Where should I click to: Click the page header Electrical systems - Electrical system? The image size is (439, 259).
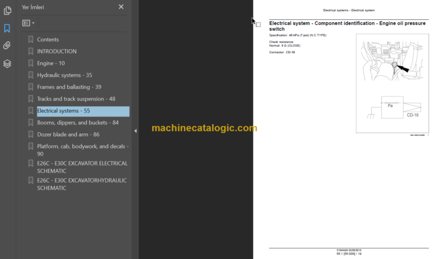pos(349,10)
